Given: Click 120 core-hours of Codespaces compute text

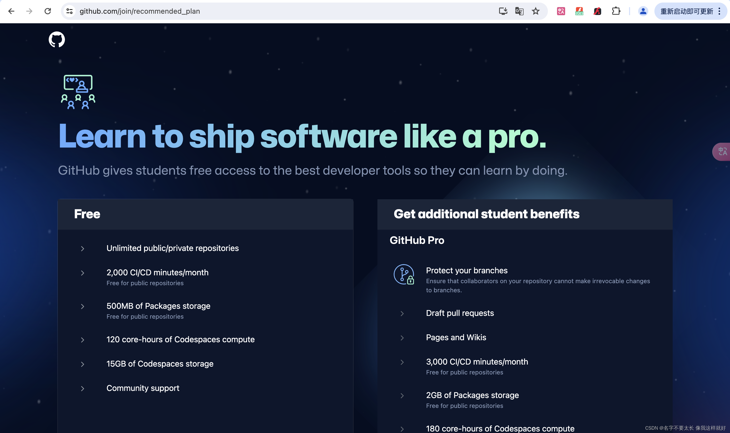Looking at the screenshot, I should click(180, 339).
